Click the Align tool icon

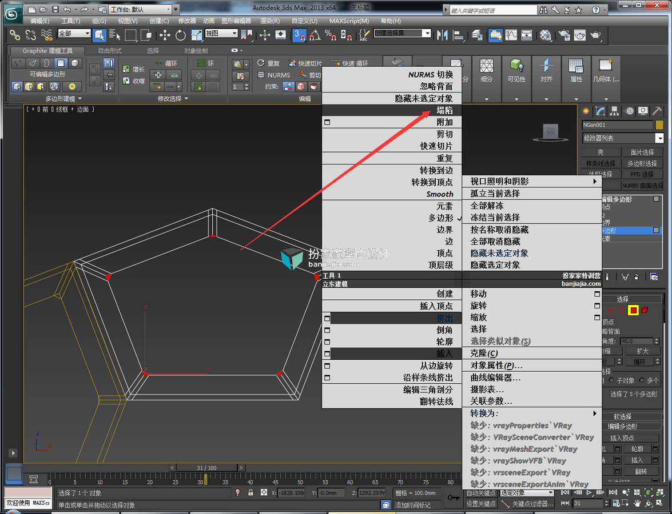click(458, 35)
